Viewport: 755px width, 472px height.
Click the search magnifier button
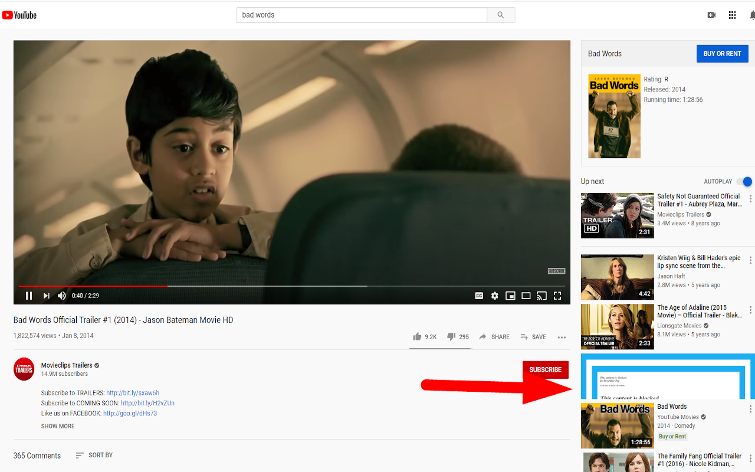tap(501, 15)
